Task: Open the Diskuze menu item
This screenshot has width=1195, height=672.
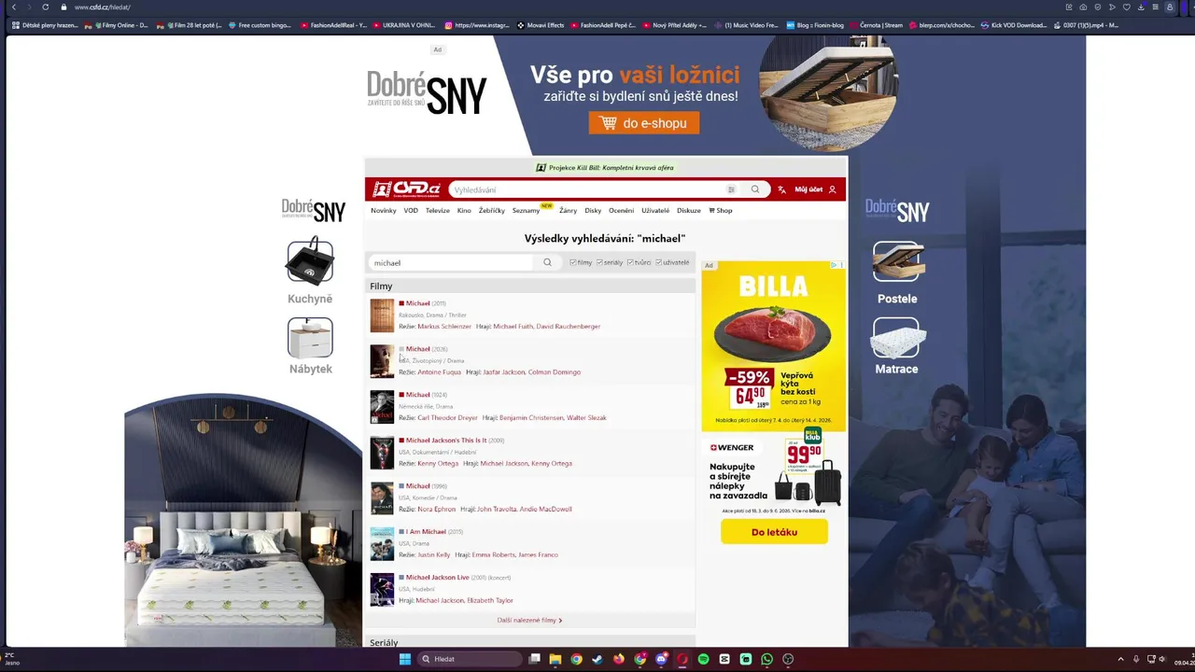Action: click(x=689, y=210)
